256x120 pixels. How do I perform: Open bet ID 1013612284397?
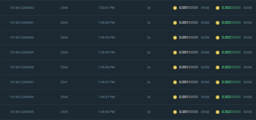[22, 82]
